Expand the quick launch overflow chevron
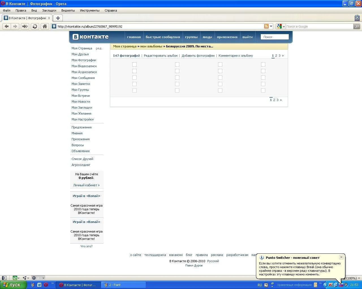The height and width of the screenshot is (289, 362). tap(52, 283)
